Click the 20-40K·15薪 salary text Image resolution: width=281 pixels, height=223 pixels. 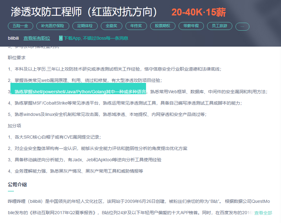tap(199, 12)
